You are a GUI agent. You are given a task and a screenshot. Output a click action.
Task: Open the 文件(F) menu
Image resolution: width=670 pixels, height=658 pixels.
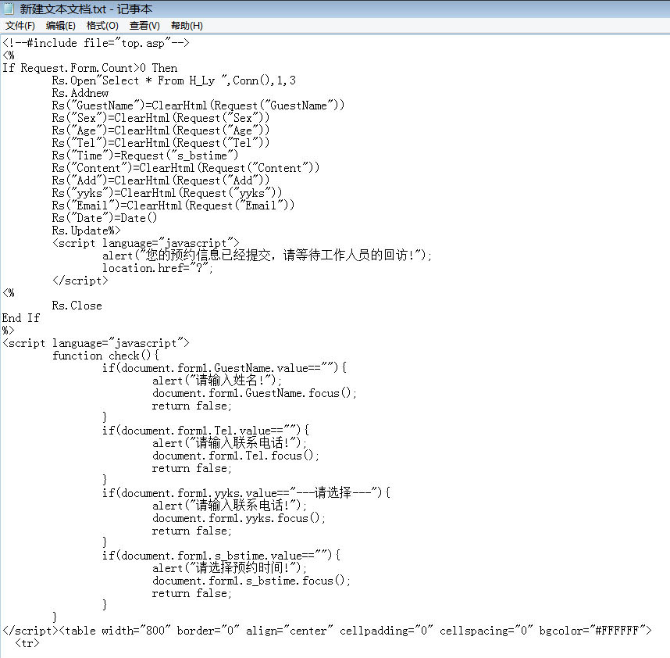[x=20, y=26]
